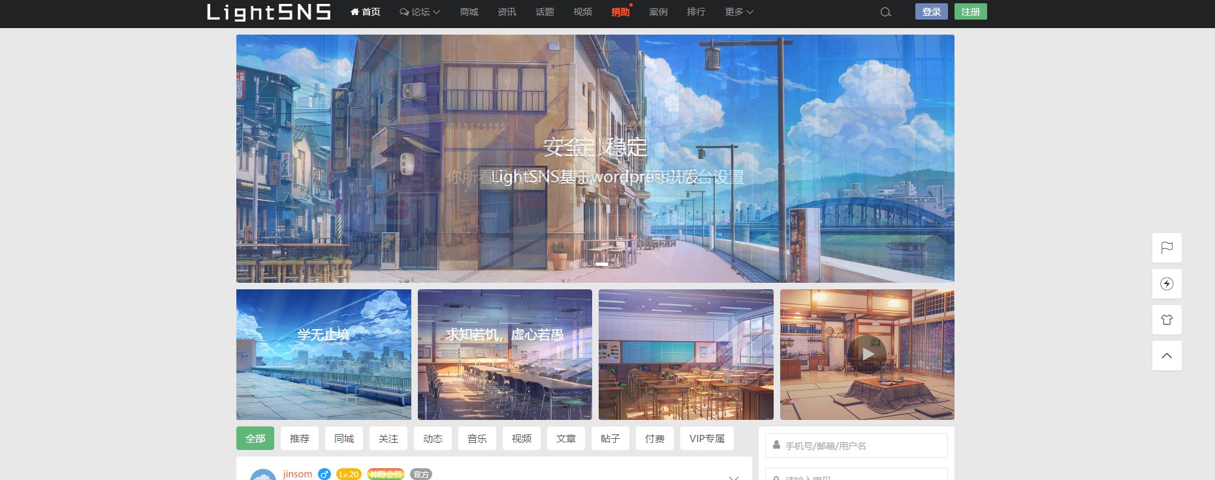This screenshot has width=1215, height=480.
Task: Select the 全部 feed tab
Action: click(255, 438)
